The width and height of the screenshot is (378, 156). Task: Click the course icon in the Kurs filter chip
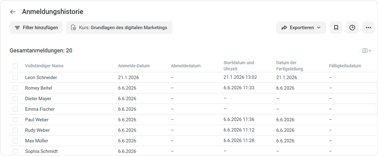click(x=73, y=28)
